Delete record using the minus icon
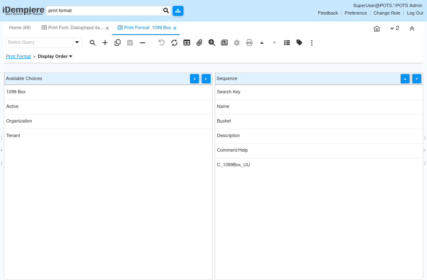Screen dimensions: 427x280 tap(143, 43)
